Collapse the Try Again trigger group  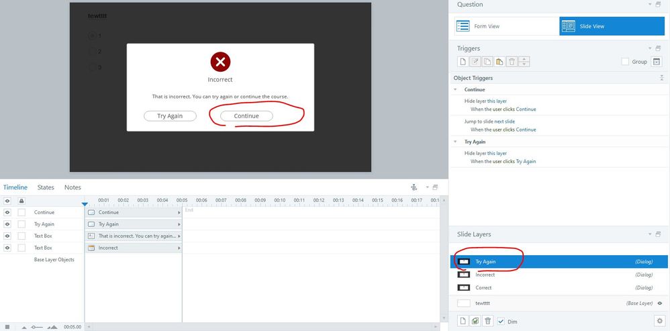(455, 142)
